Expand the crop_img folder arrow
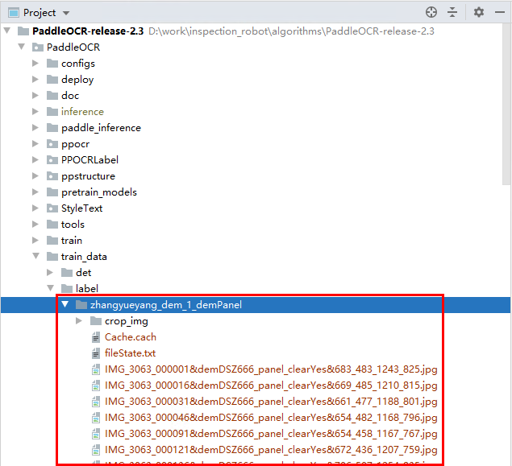This screenshot has height=466, width=512. (x=78, y=321)
